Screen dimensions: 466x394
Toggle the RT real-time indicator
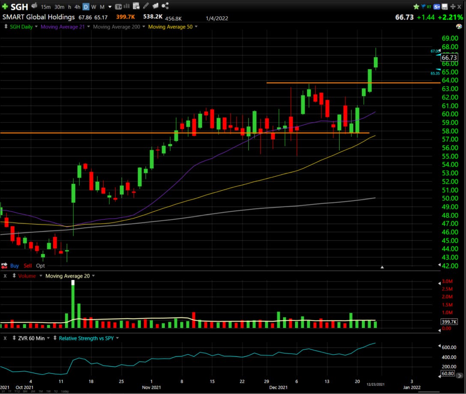429,7
